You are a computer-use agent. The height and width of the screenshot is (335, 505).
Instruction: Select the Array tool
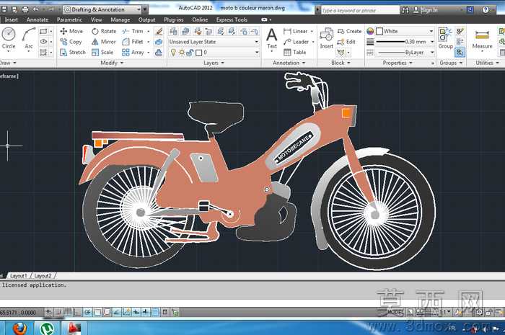point(133,52)
